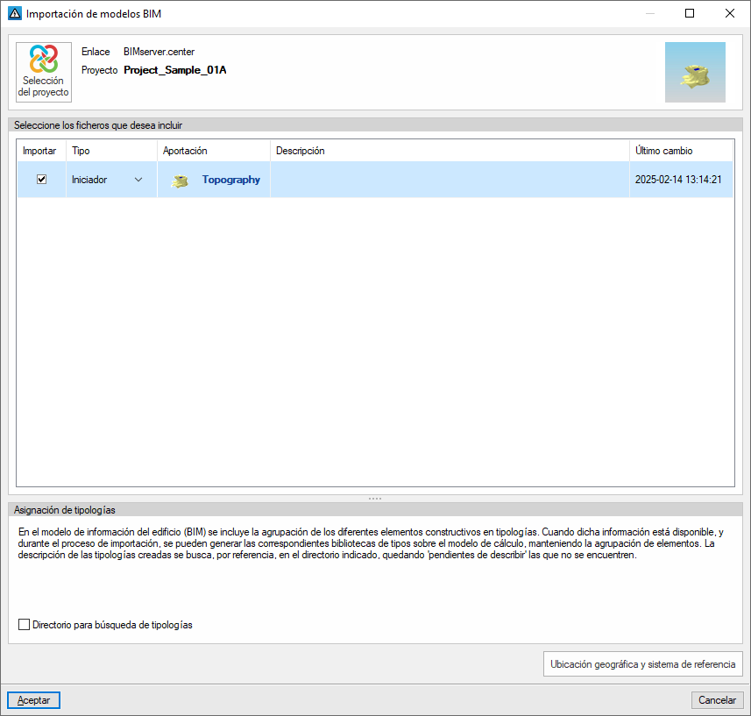Screen dimensions: 751x716
Task: Click the empty Descripción cell for Topography
Action: [x=450, y=180]
